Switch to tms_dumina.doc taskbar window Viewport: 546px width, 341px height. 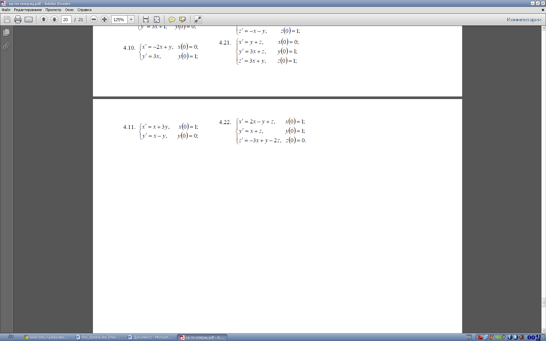coord(98,337)
